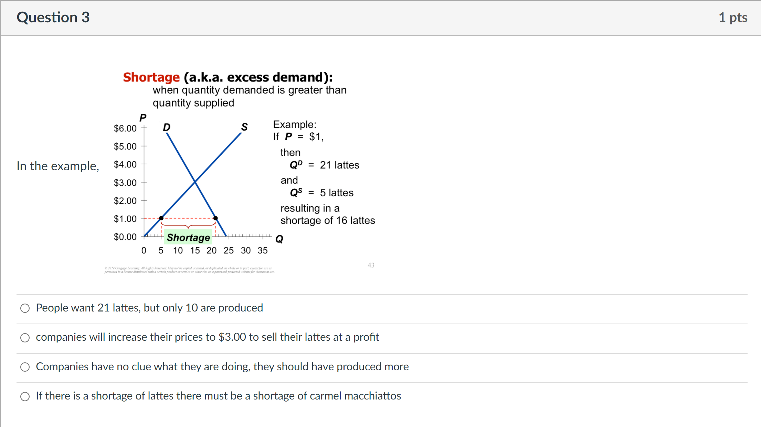Click the left equilibrium dot on the dashed line
The image size is (761, 427).
[x=161, y=218]
